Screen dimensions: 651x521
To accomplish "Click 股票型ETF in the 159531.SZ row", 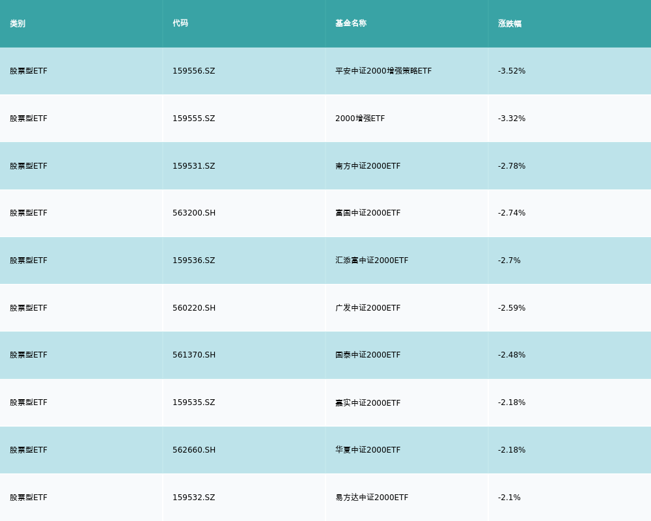I will 29,166.
